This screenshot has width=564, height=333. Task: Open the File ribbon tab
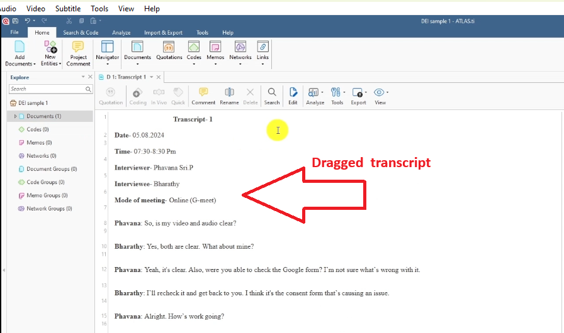point(14,32)
